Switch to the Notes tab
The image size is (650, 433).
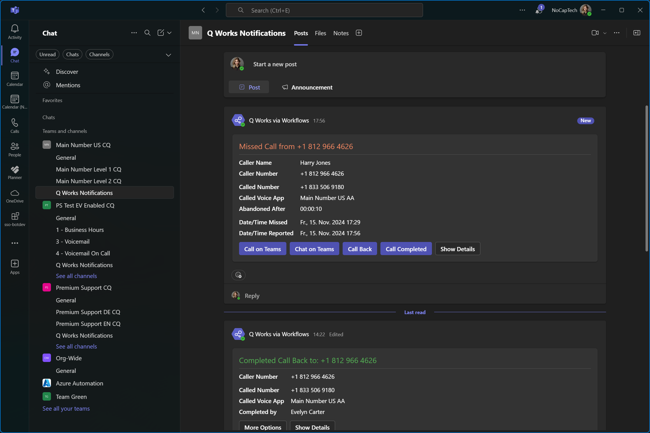(340, 33)
